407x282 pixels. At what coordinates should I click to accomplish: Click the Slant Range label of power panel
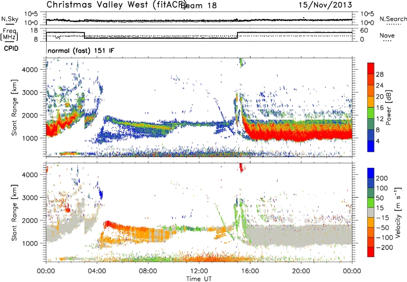[14, 107]
